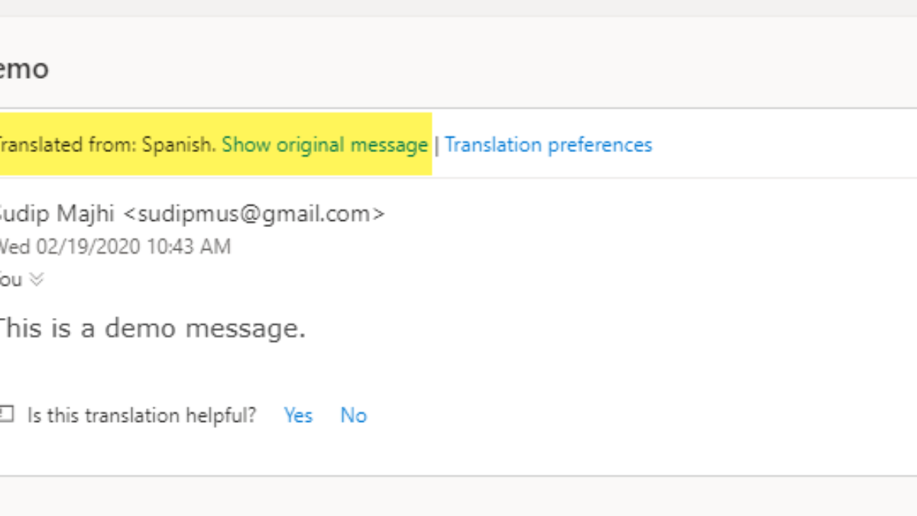Click the feedback icon beside translation question
Image resolution: width=917 pixels, height=516 pixels.
(x=7, y=414)
